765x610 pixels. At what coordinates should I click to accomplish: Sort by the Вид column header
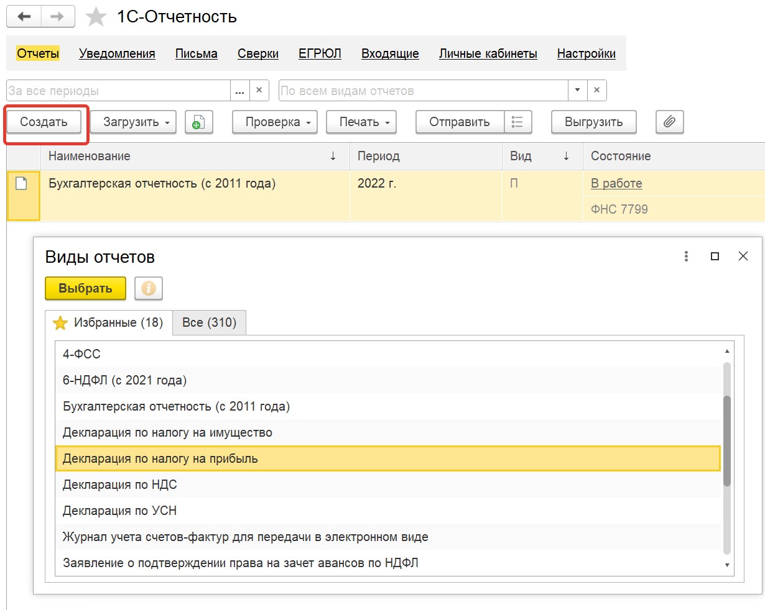(542, 156)
